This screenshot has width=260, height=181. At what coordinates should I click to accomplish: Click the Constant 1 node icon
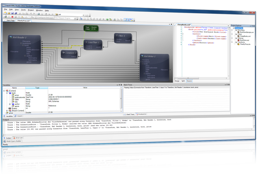pos(63,52)
